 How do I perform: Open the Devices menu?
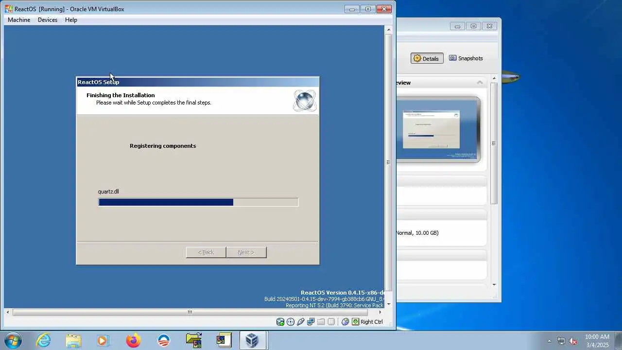pyautogui.click(x=48, y=20)
